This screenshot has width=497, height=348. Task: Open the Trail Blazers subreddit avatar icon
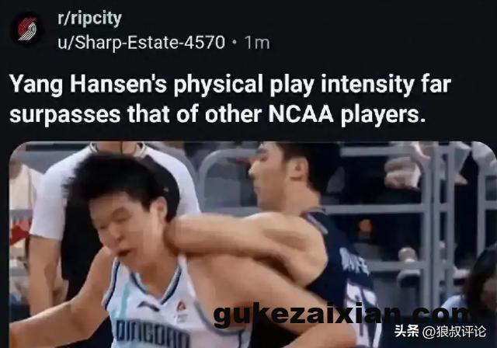click(27, 30)
